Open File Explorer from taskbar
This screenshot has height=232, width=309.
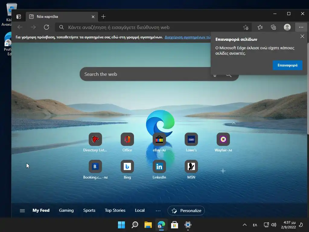148,225
